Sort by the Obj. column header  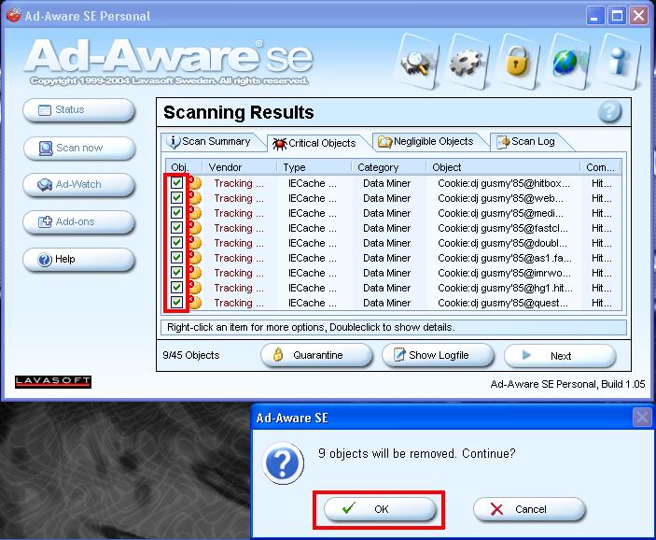click(183, 167)
